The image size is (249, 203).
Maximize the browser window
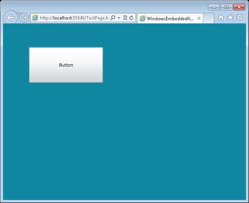coord(226,7)
